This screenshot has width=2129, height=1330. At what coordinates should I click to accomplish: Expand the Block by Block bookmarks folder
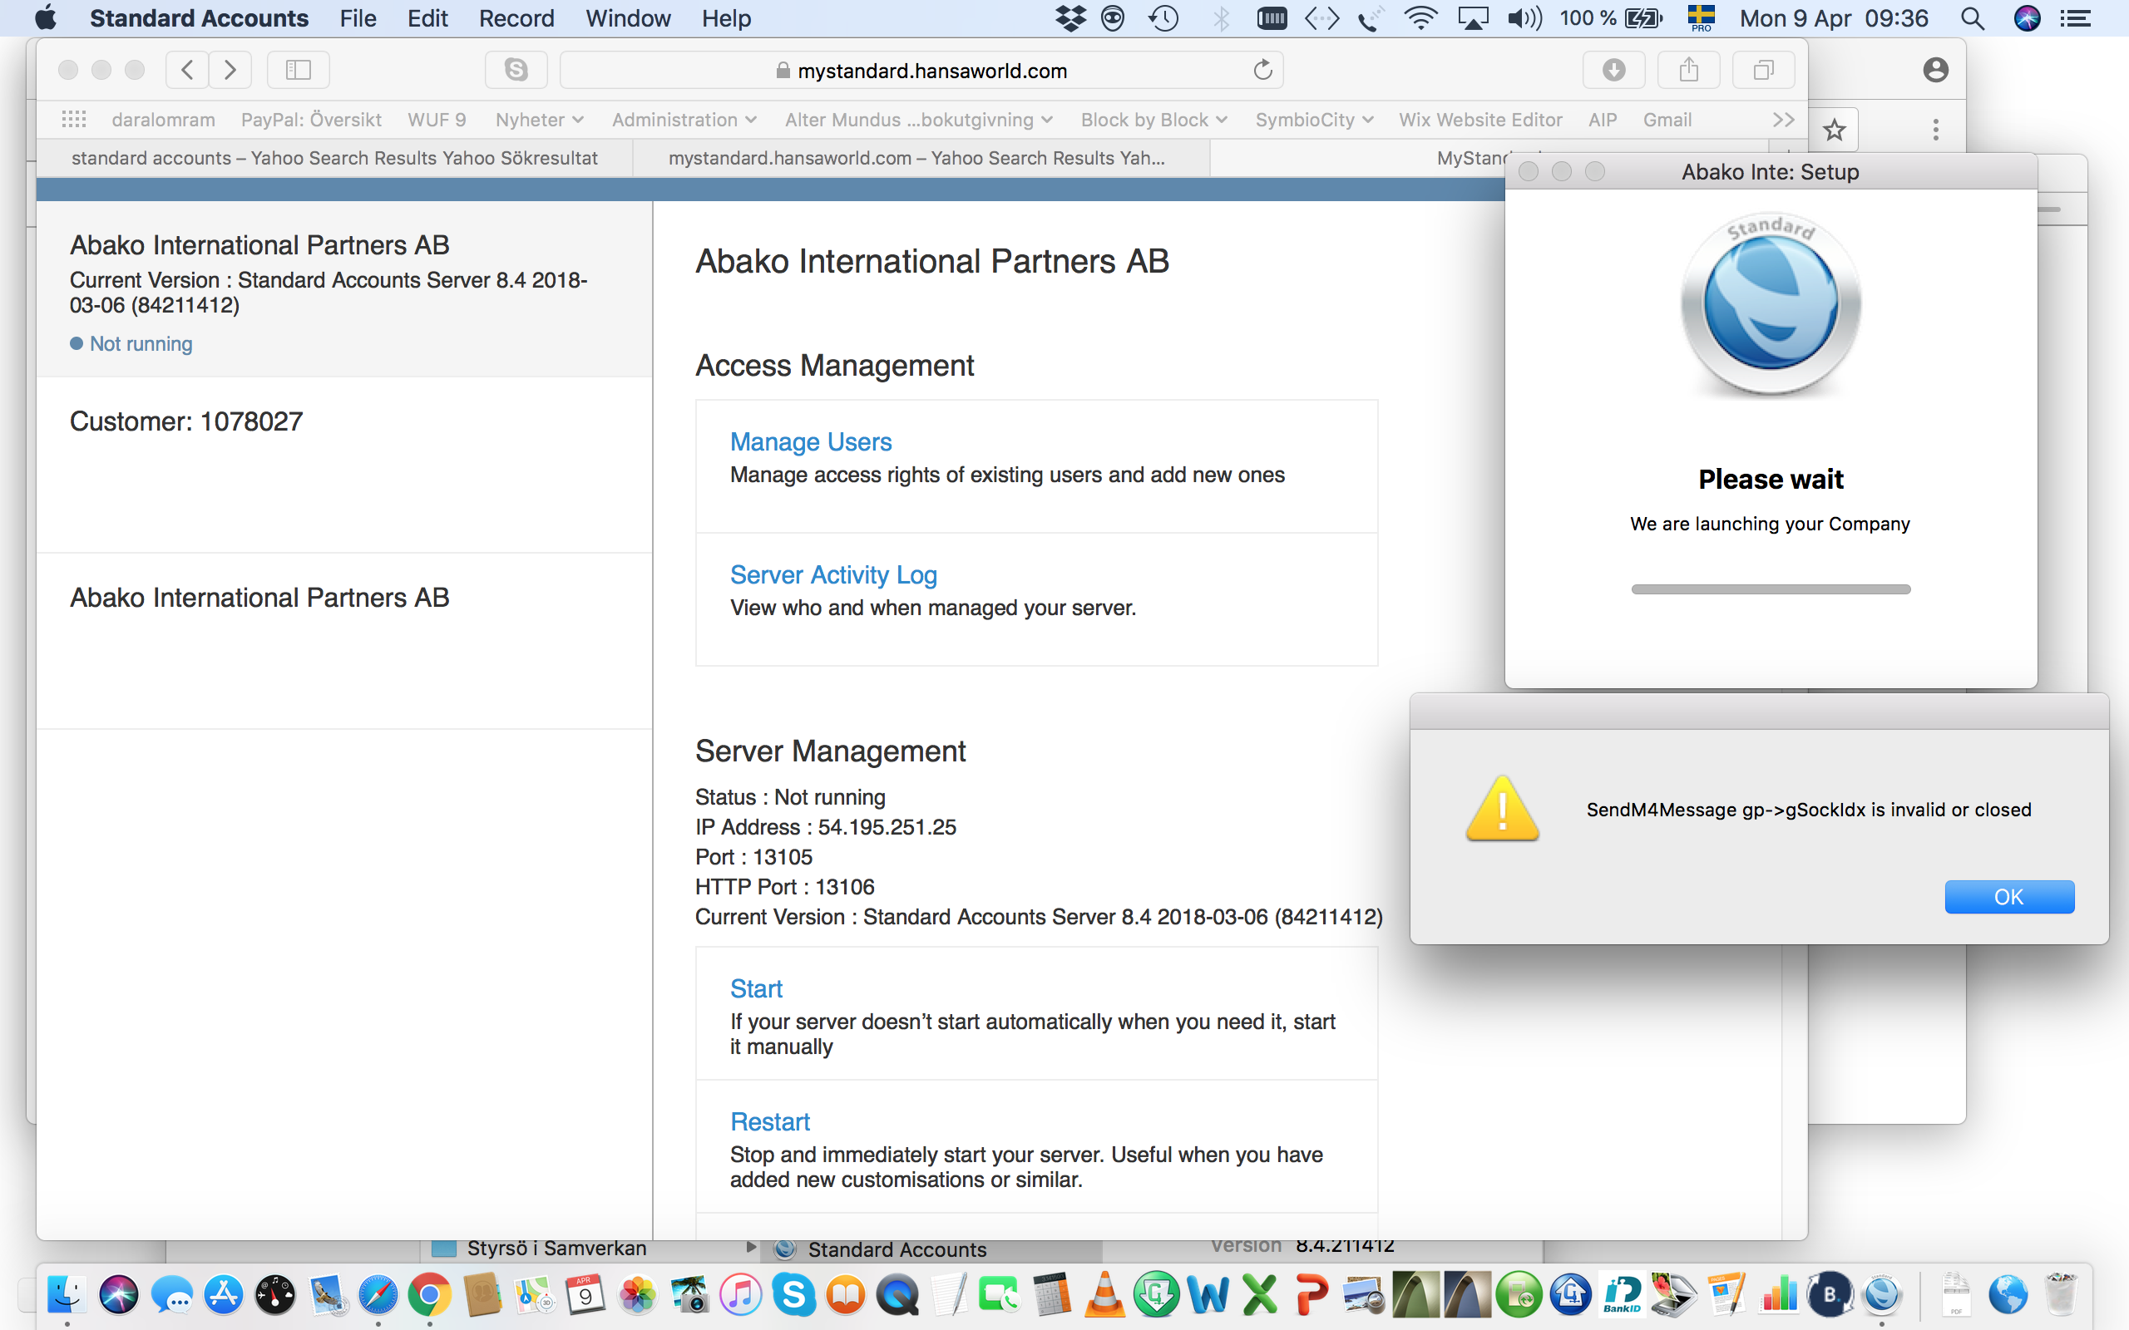[x=1153, y=120]
